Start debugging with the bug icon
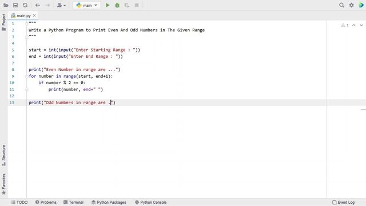The image size is (366, 206). click(117, 5)
